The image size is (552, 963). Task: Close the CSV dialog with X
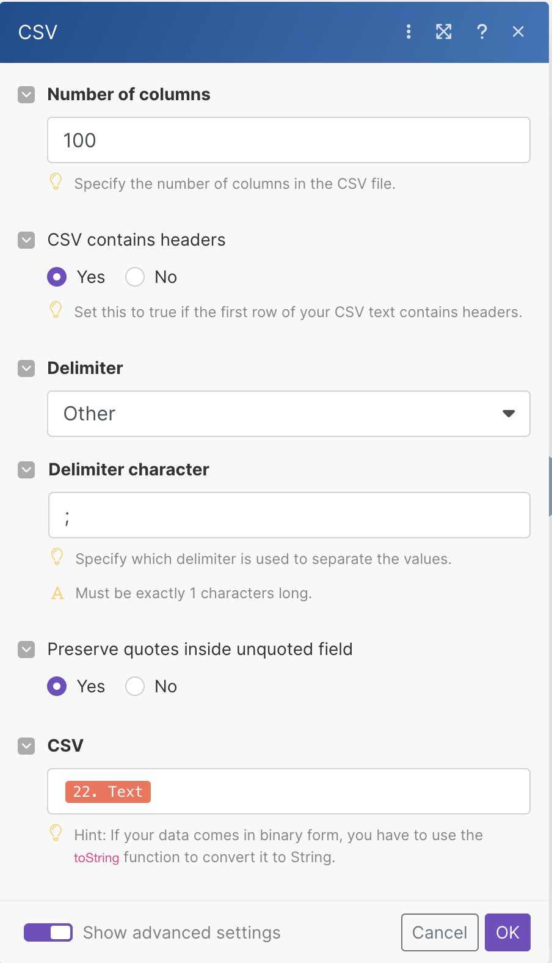[x=518, y=32]
